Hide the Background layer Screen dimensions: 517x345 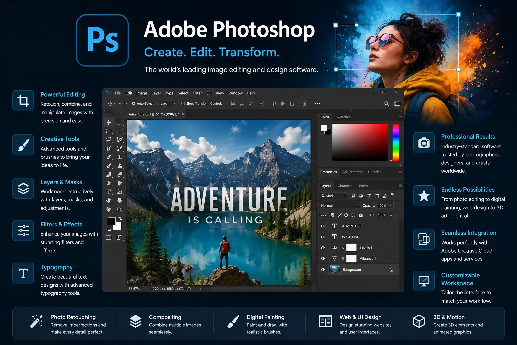(323, 270)
